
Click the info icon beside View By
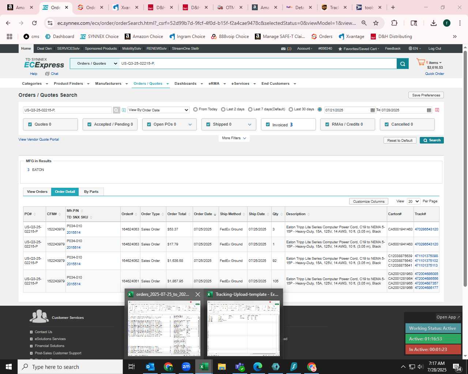[x=124, y=110]
